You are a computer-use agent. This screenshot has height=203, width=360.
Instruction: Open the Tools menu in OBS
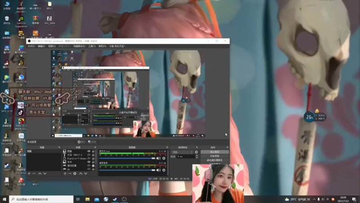coord(92,46)
